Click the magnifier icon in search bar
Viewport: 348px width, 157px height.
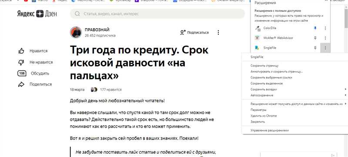point(77,14)
